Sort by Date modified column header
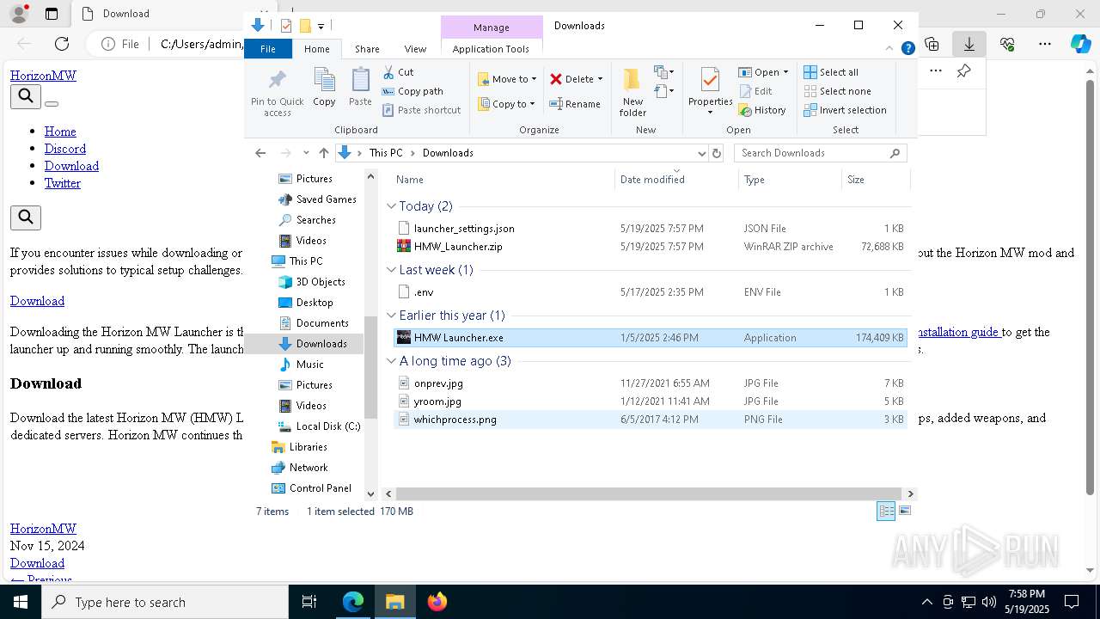Viewport: 1100px width, 619px height. 652,180
